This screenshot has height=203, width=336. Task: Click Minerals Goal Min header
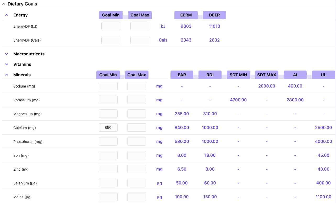[x=108, y=75]
